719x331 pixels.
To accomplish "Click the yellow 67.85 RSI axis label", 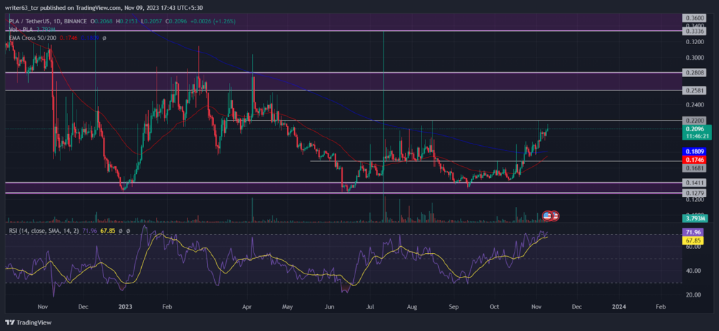I will click(x=692, y=240).
